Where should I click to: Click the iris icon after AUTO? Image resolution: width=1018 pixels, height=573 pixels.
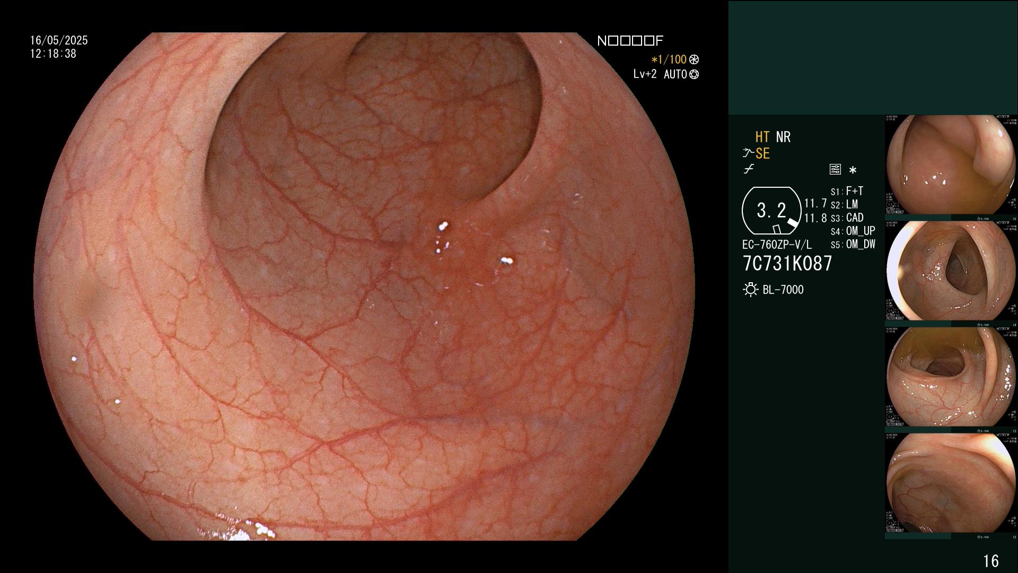694,74
